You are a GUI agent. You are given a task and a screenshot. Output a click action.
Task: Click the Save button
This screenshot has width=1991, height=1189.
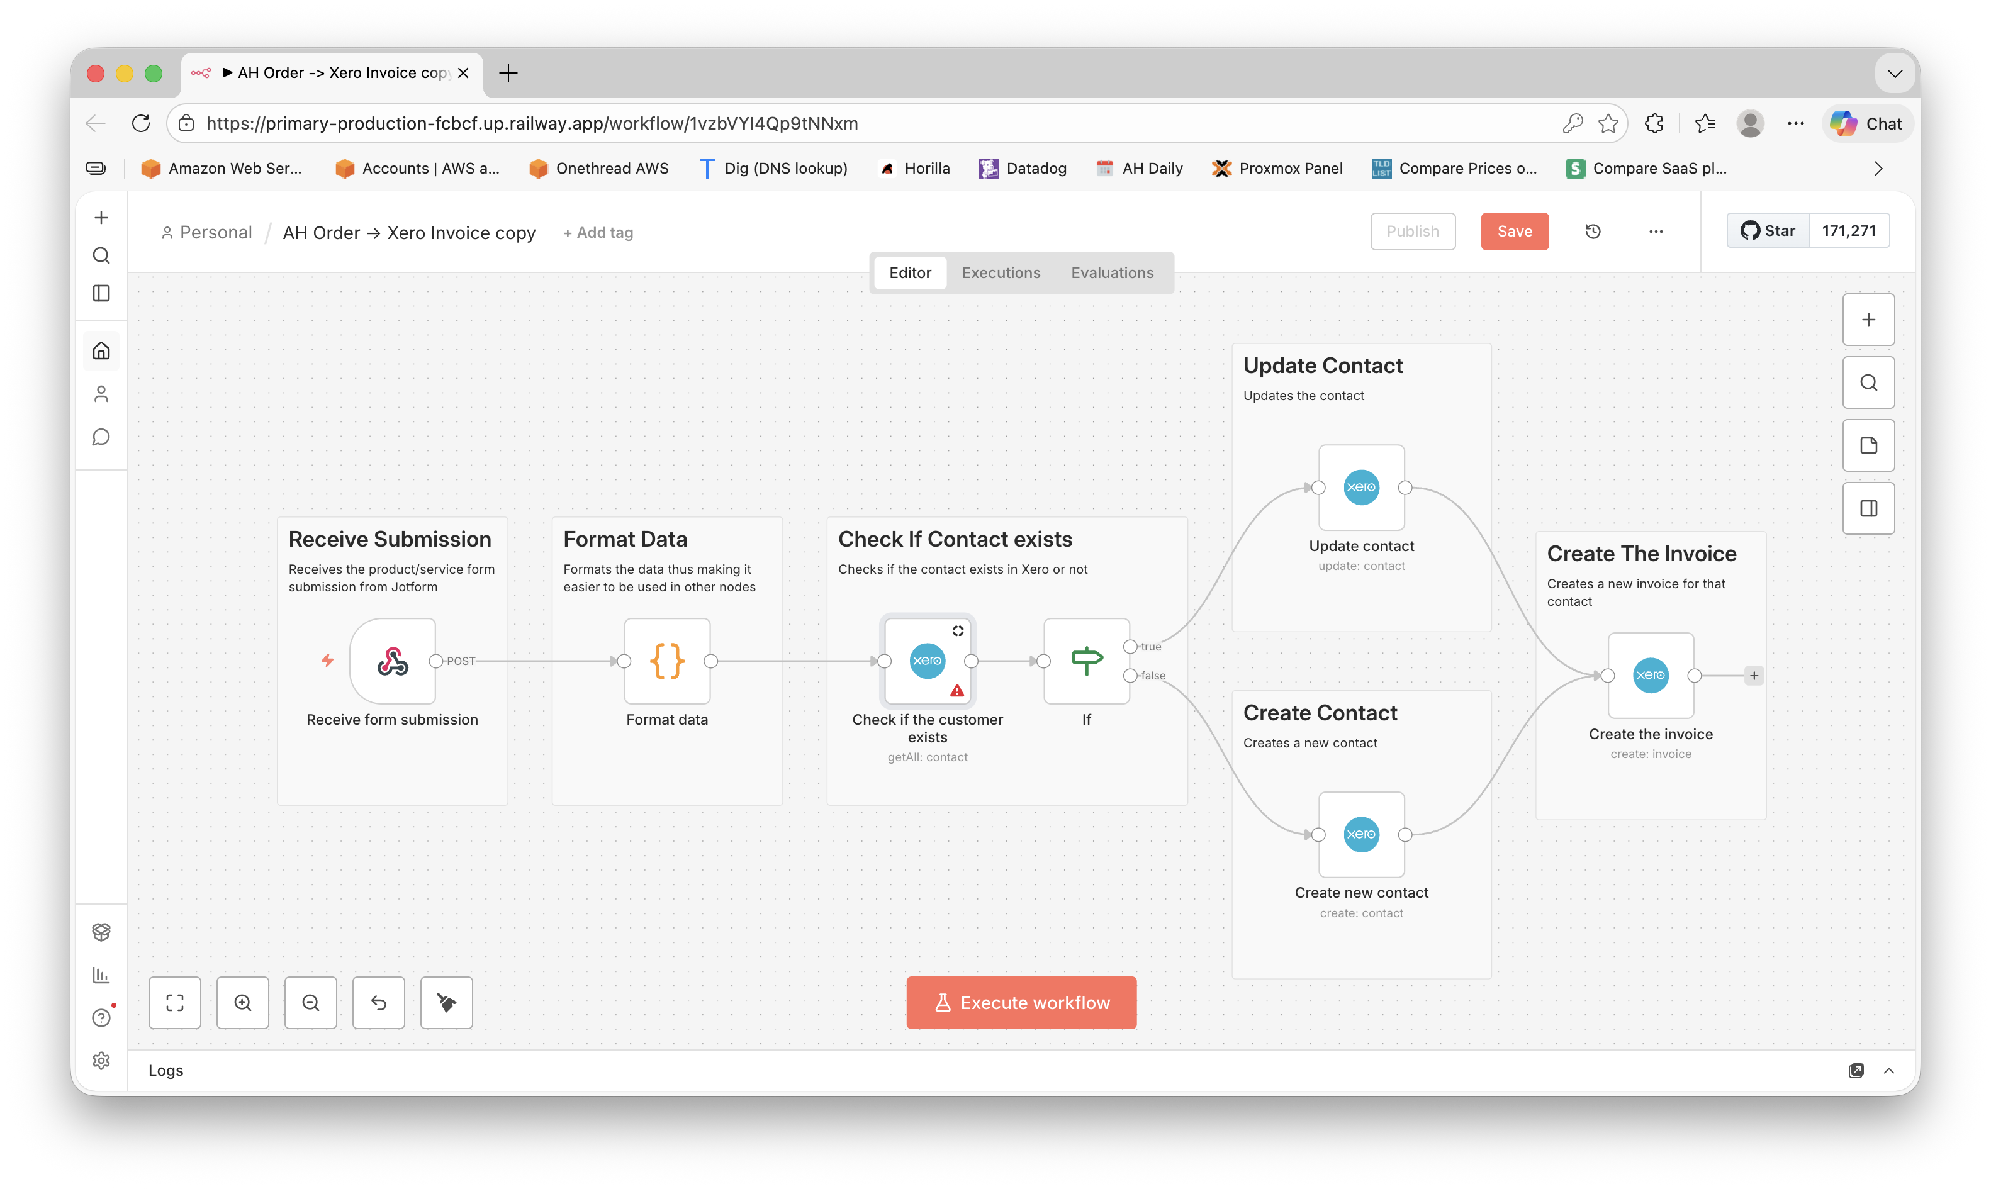1514,232
